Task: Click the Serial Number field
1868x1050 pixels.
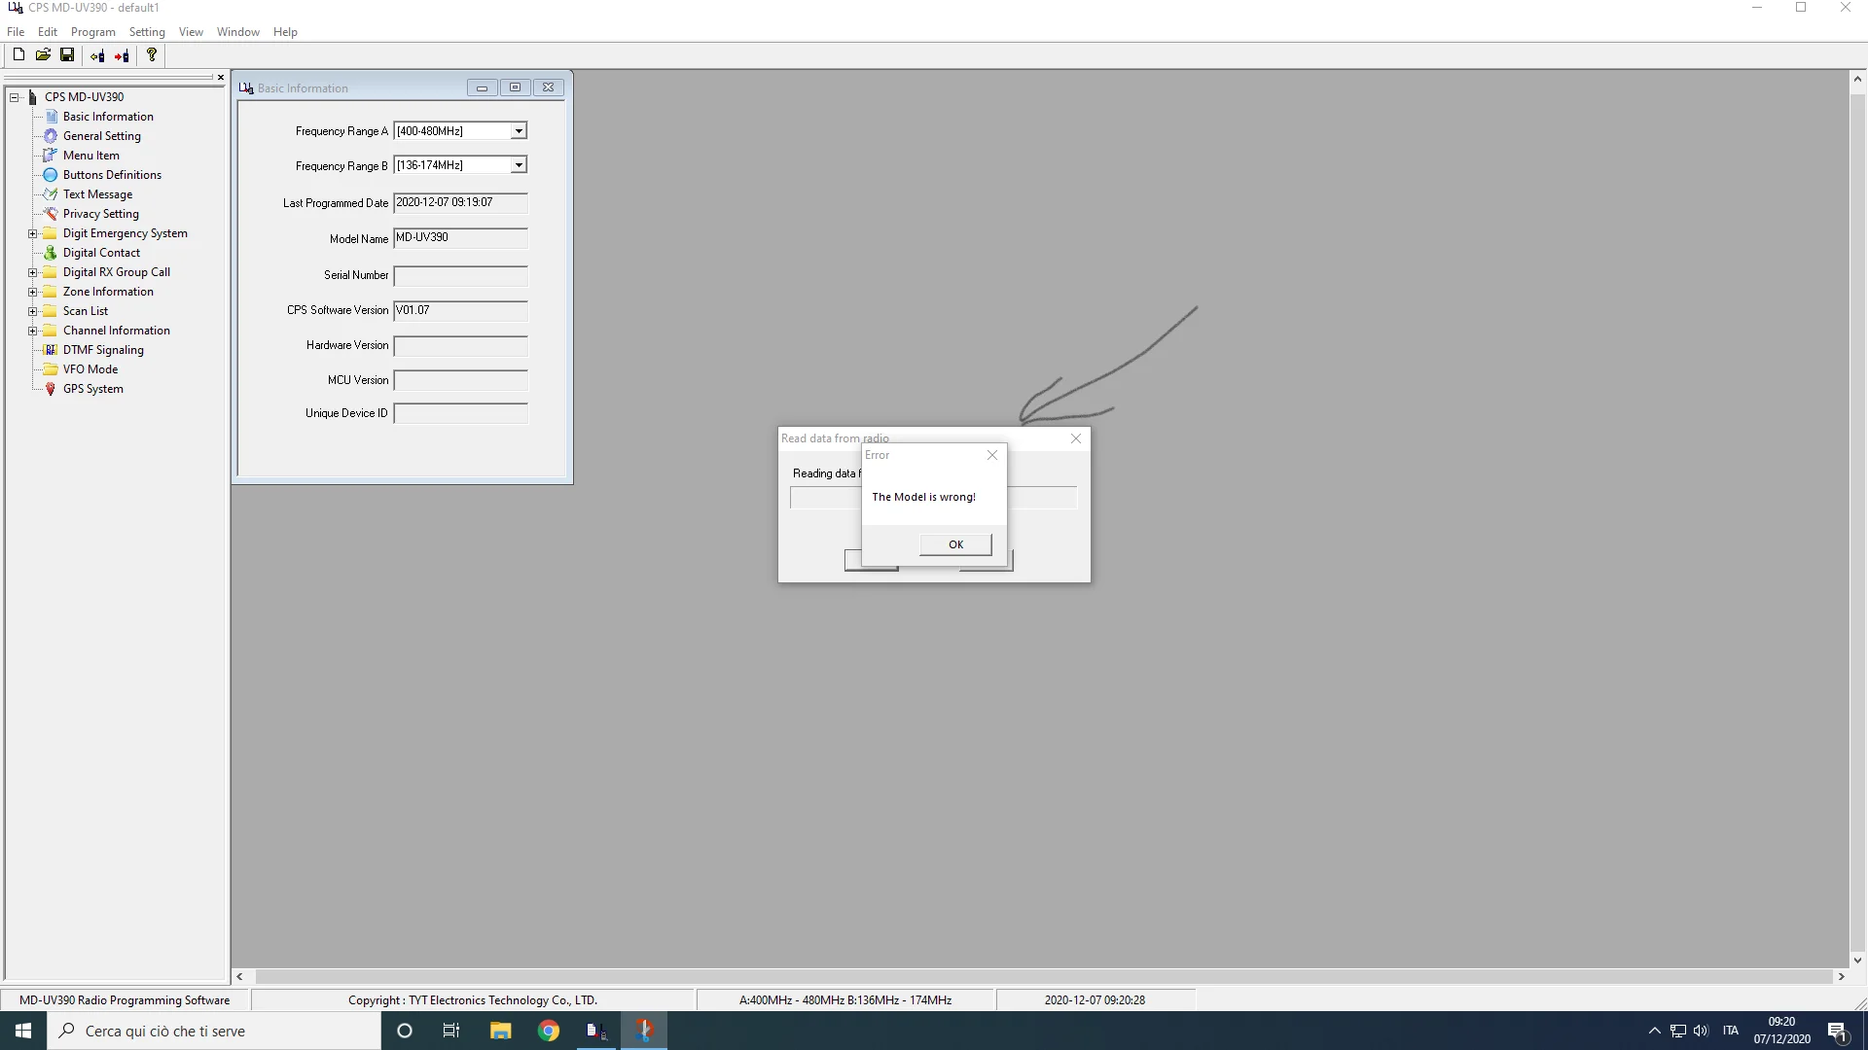Action: pyautogui.click(x=460, y=276)
